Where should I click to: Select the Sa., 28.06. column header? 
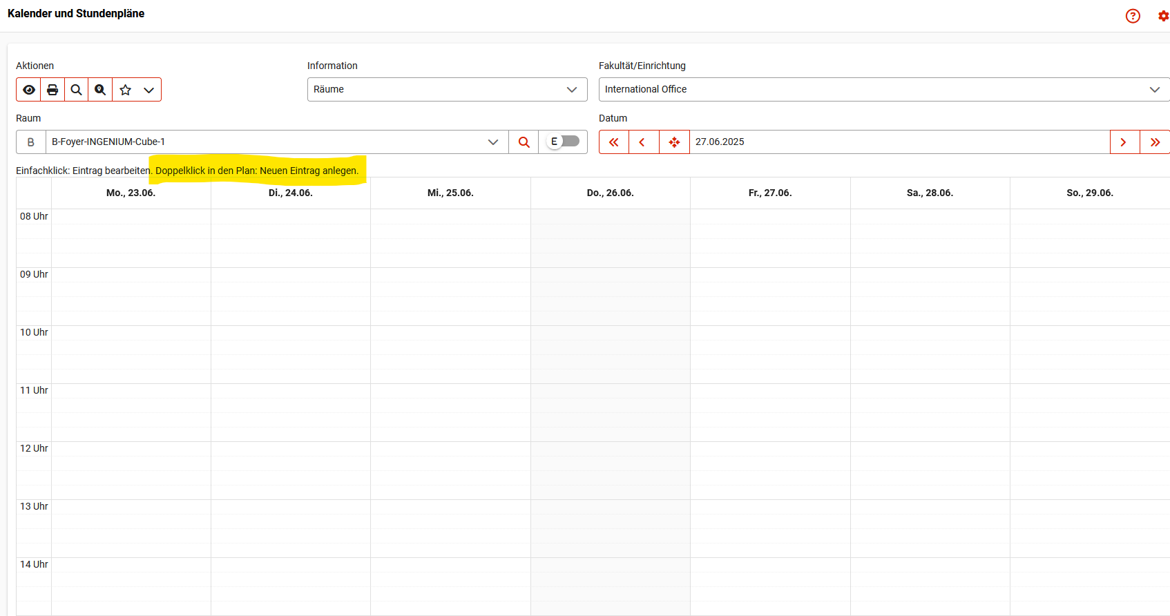click(x=930, y=193)
